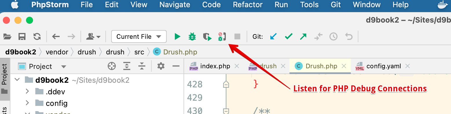
Task: Open the Project vertical tool window tab
Action: pos(5,79)
